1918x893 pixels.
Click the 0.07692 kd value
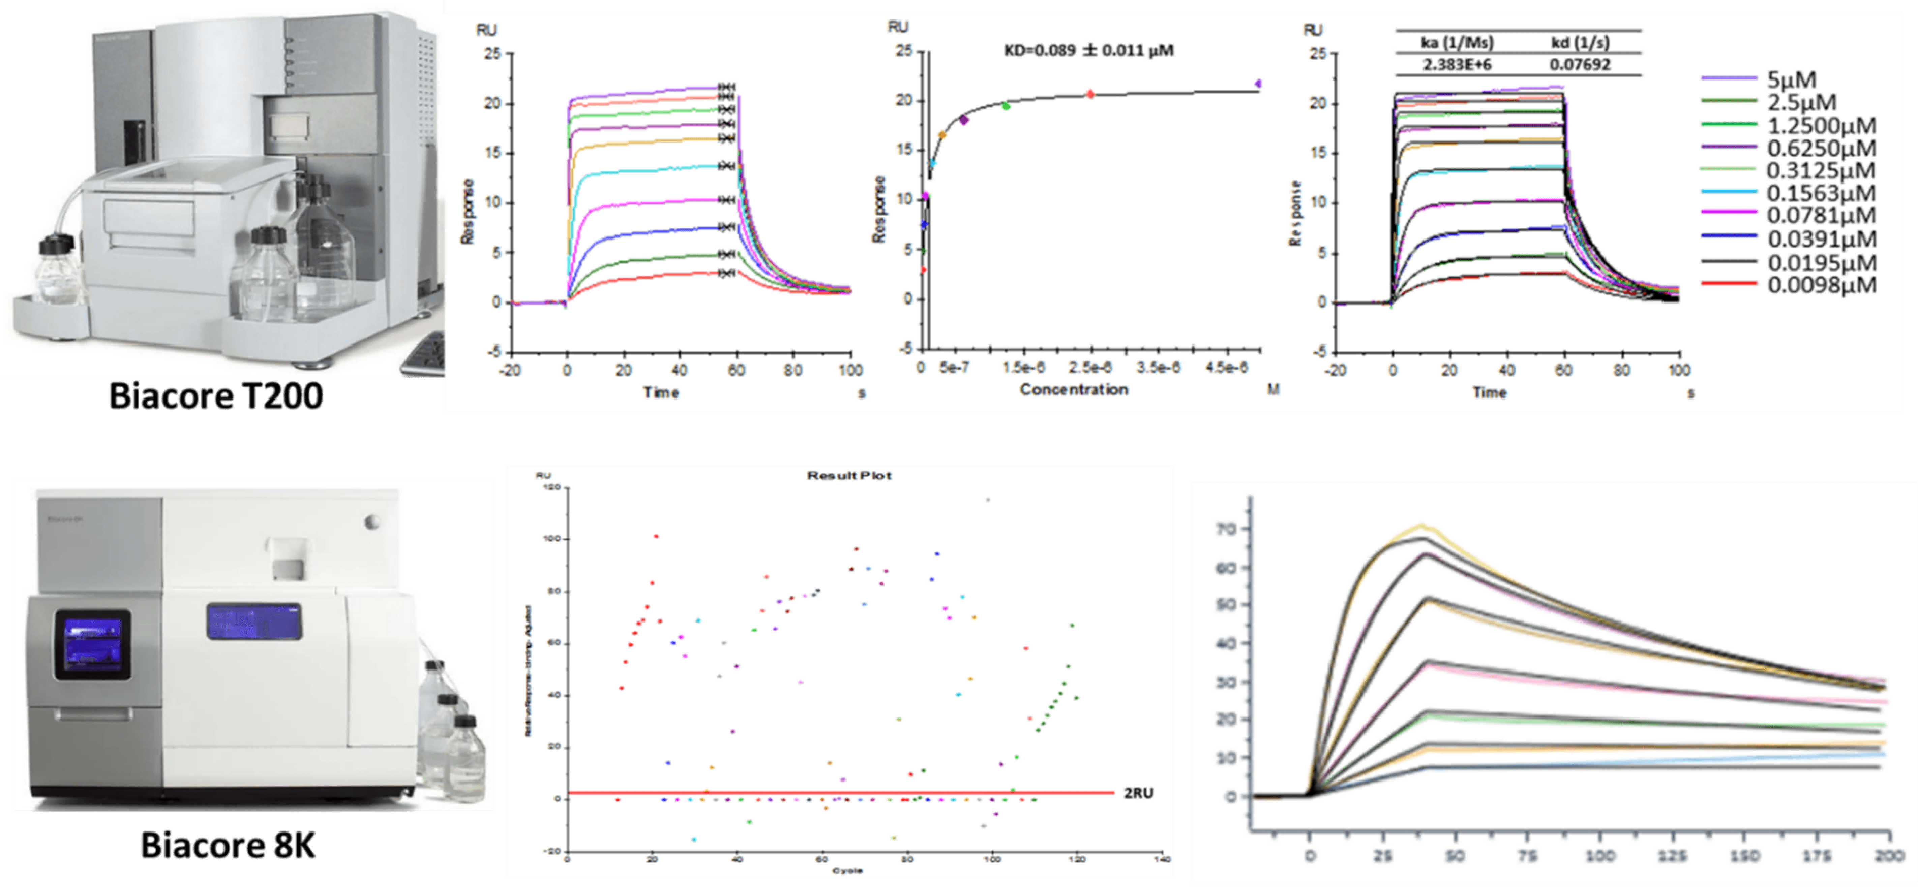coord(1580,65)
